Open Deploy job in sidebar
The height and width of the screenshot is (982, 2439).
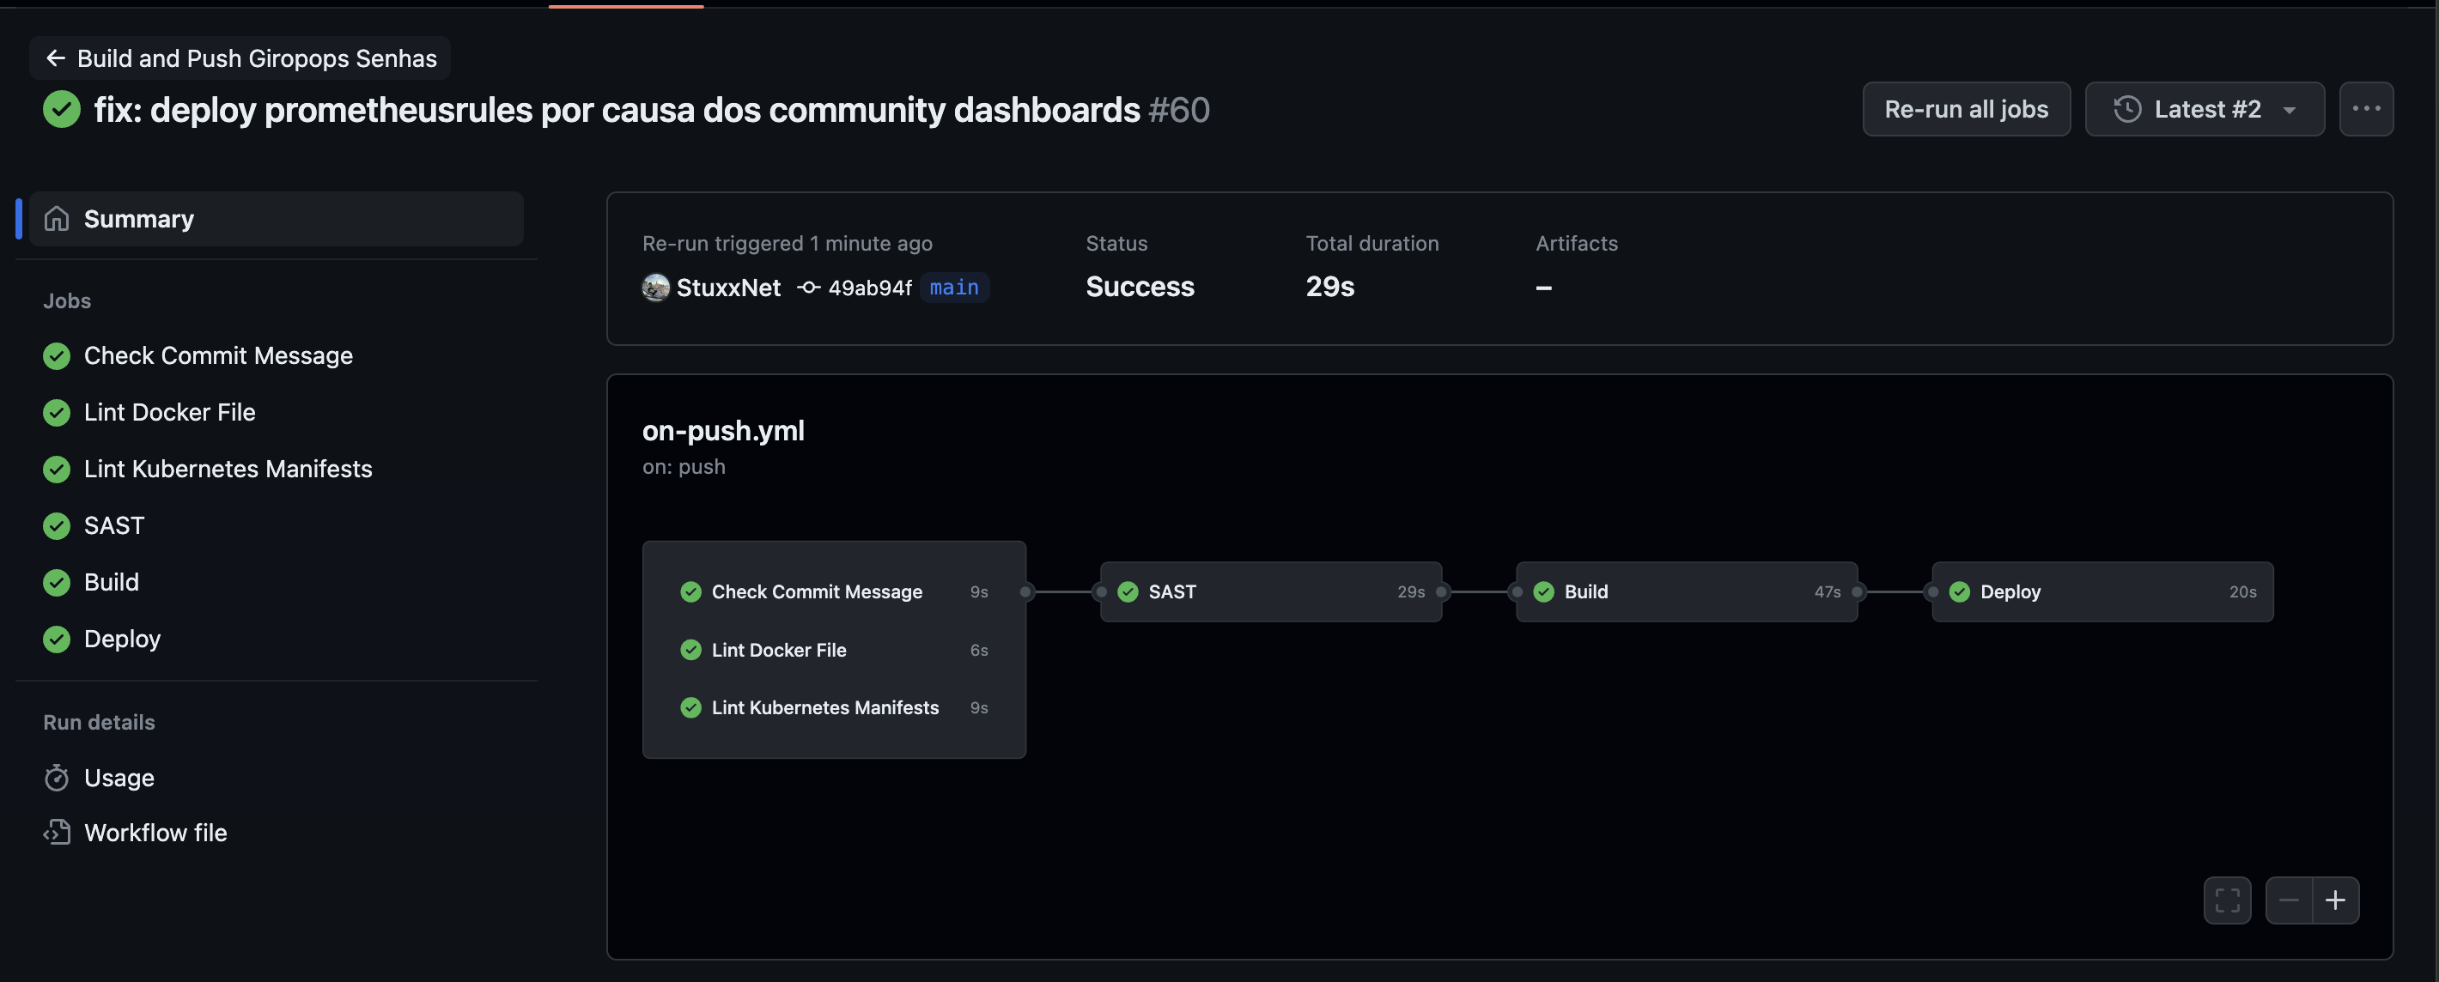click(122, 640)
